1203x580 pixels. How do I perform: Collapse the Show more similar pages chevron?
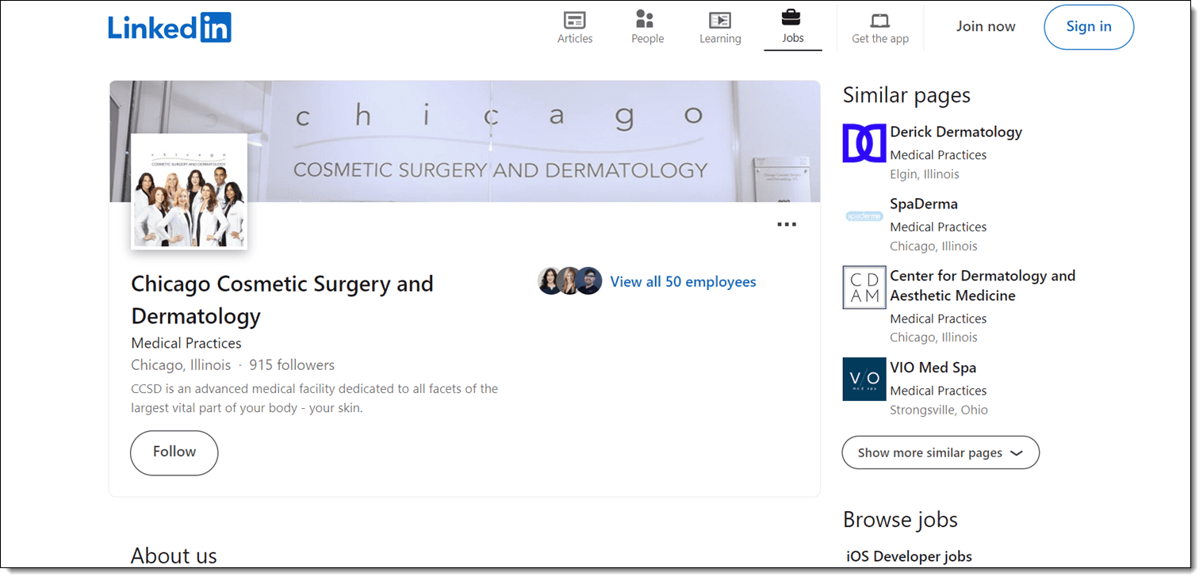click(1017, 452)
